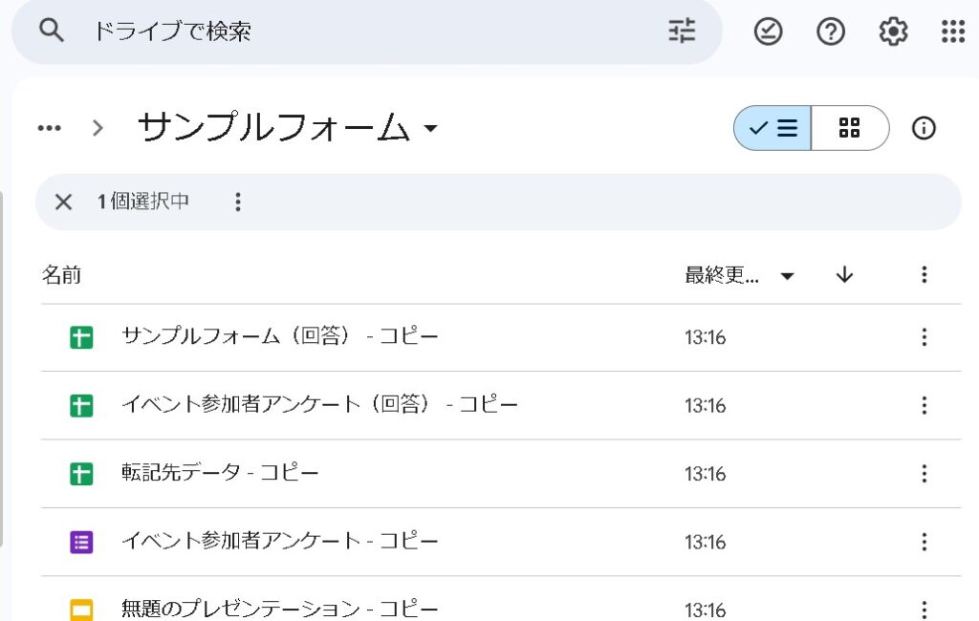979x621 pixels.
Task: Clear the 1個選択中 selection
Action: point(63,202)
